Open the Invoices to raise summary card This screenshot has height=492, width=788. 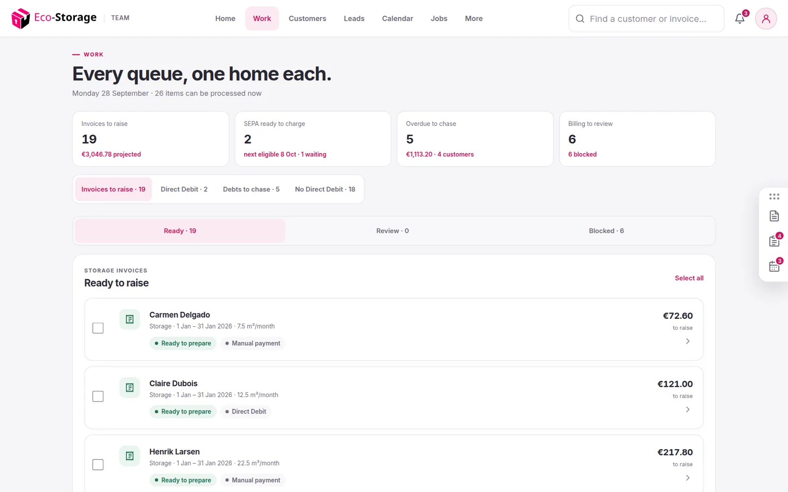point(151,139)
